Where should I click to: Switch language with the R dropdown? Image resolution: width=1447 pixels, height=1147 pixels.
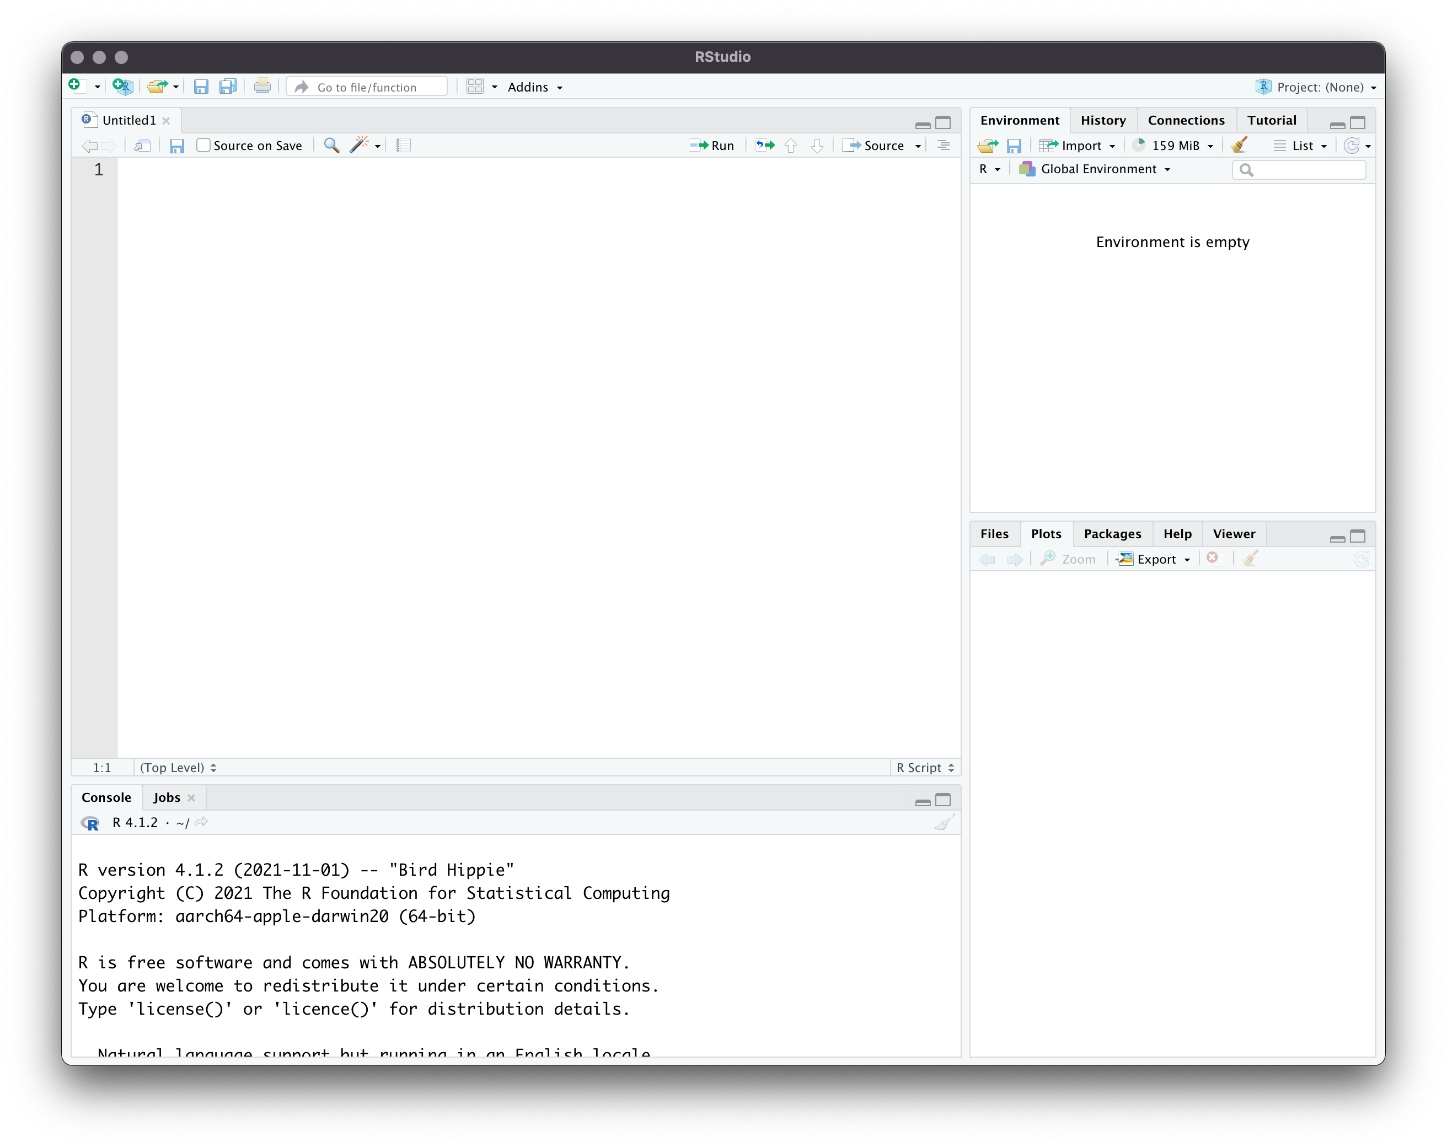click(989, 169)
